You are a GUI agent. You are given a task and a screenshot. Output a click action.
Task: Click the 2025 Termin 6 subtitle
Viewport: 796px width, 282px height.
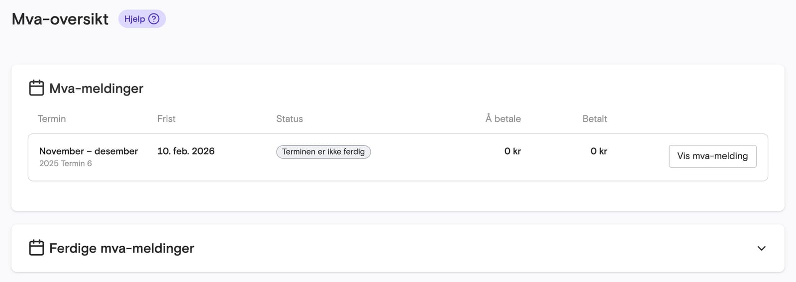[66, 164]
